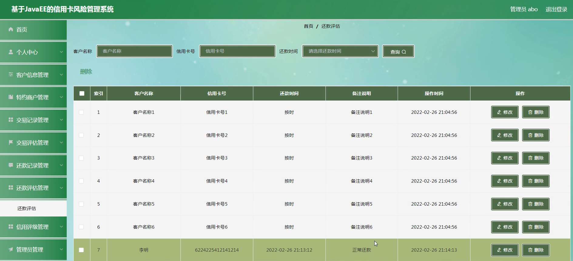Click the 信用卡号 column header
This screenshot has width=573, height=261.
(217, 93)
